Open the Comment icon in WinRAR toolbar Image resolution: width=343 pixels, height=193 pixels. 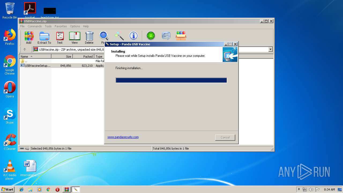[x=166, y=36]
